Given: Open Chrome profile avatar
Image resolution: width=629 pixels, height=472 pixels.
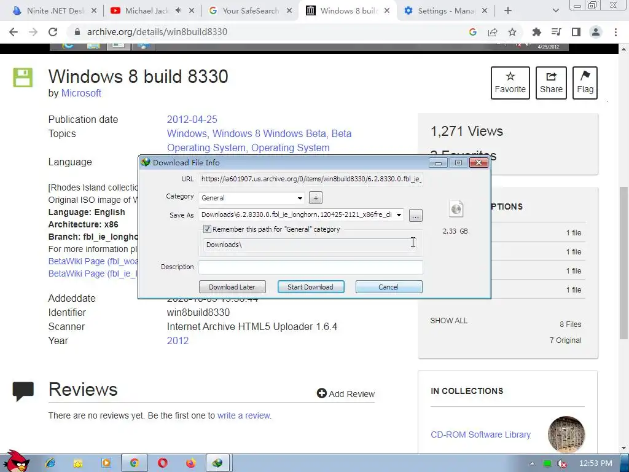Looking at the screenshot, I should click(596, 32).
